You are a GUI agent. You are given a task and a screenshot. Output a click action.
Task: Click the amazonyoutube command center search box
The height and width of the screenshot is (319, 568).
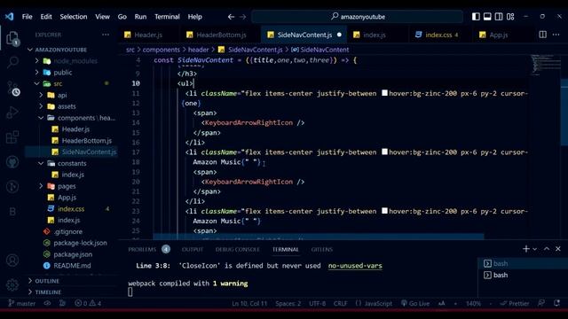click(357, 17)
